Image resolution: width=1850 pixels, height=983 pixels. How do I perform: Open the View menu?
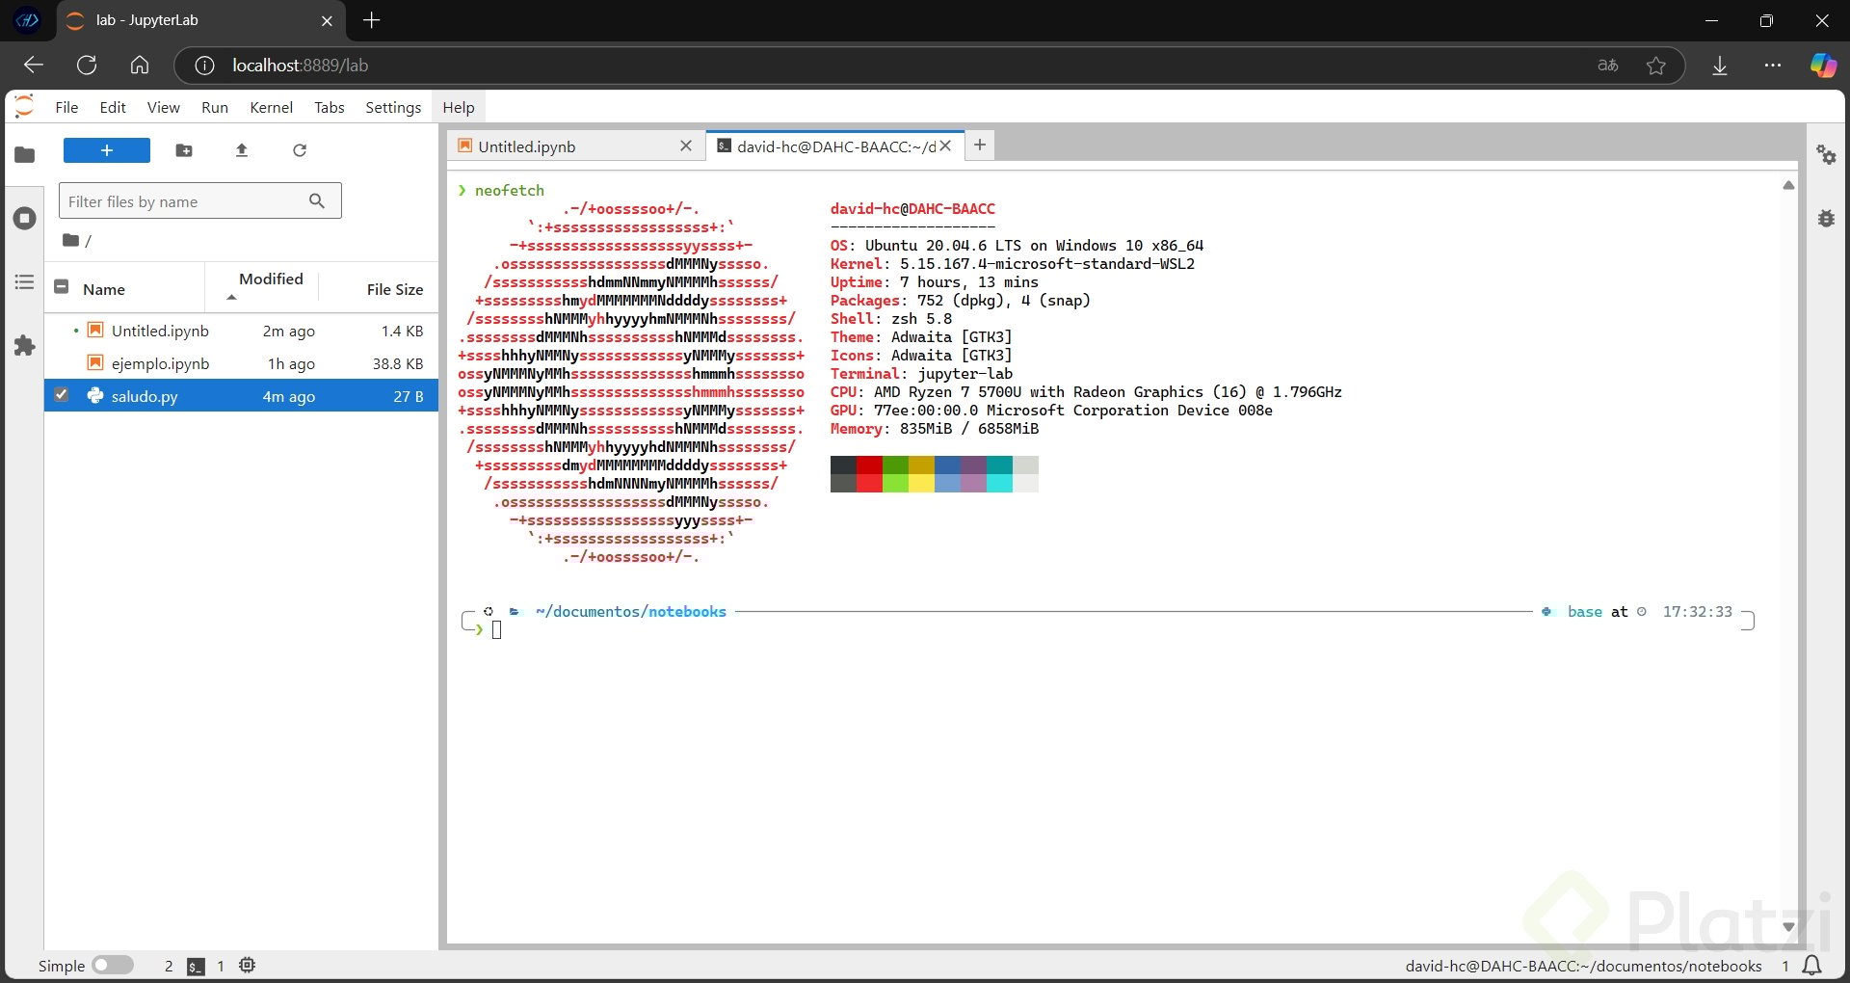click(163, 107)
